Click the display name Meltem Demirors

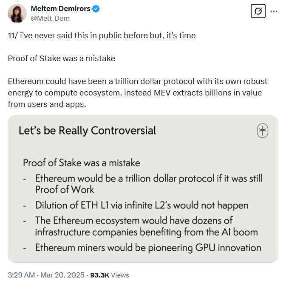tap(61, 9)
